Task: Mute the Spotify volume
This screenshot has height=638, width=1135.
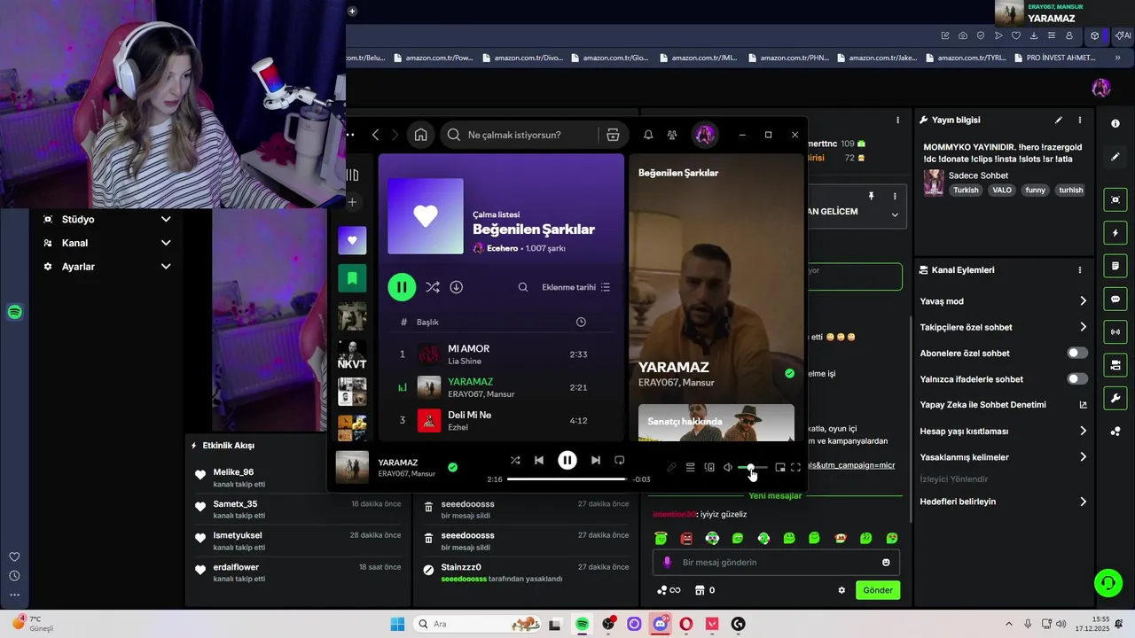Action: pos(728,467)
